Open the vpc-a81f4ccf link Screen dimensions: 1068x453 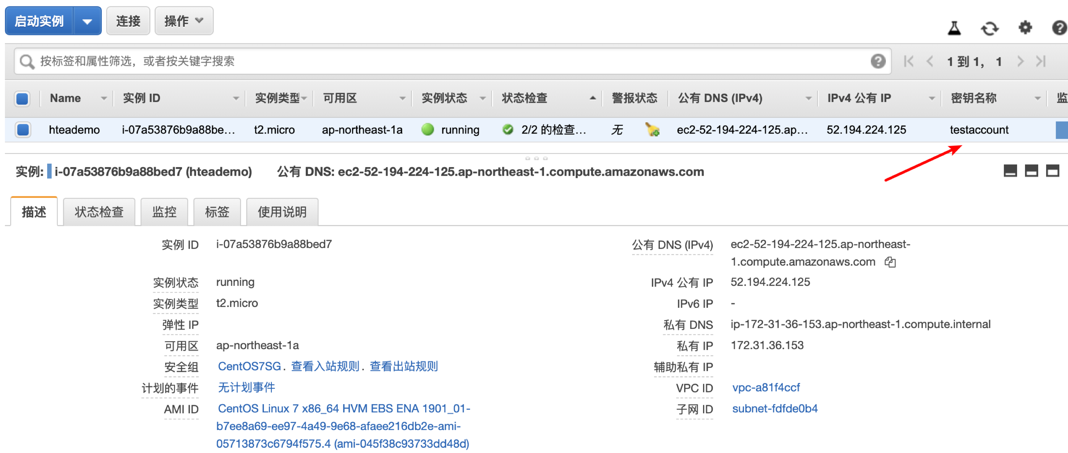point(765,388)
